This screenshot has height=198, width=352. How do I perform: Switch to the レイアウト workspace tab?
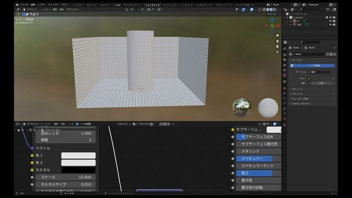pos(78,5)
